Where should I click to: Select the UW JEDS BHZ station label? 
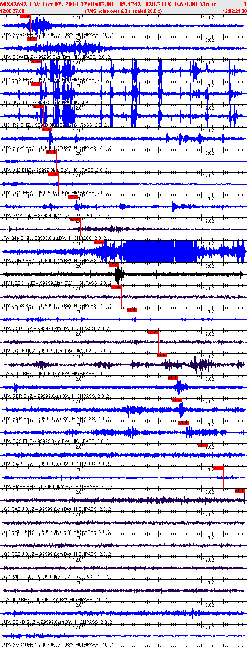(x=19, y=306)
